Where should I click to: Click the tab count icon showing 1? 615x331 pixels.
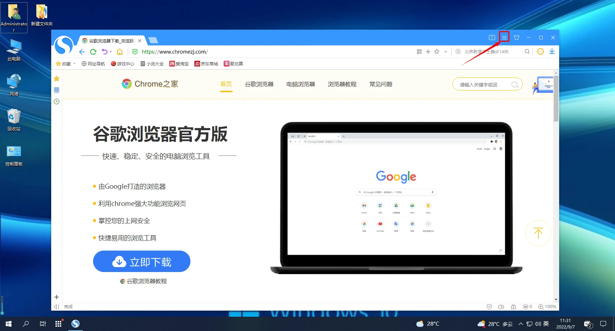[492, 38]
